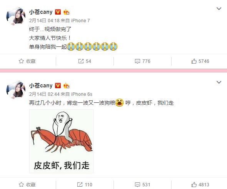Click the verified V badge in first post

58,12
